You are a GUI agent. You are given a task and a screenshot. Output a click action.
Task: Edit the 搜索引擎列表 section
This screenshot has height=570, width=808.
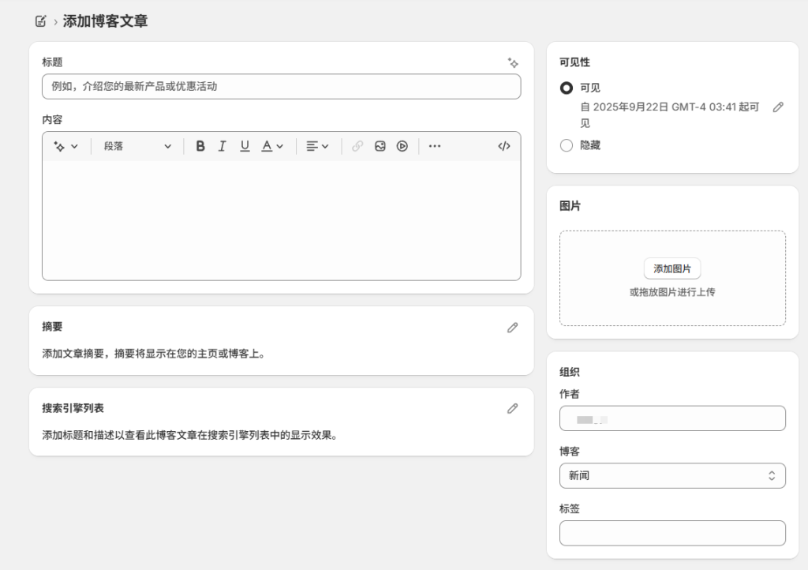point(512,408)
